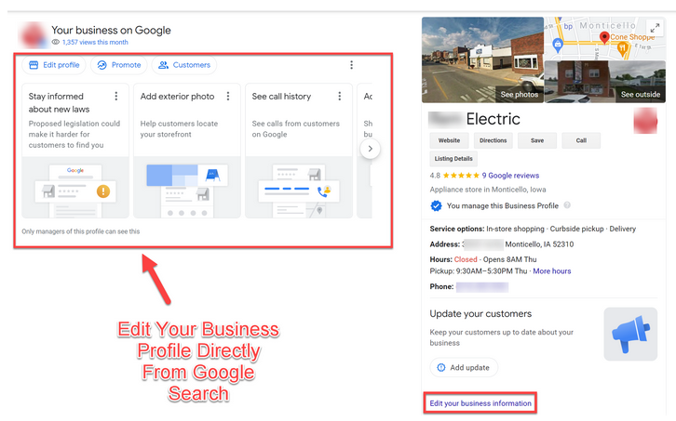
Task: Open the profile toolbar three-dot menu
Action: [x=351, y=65]
